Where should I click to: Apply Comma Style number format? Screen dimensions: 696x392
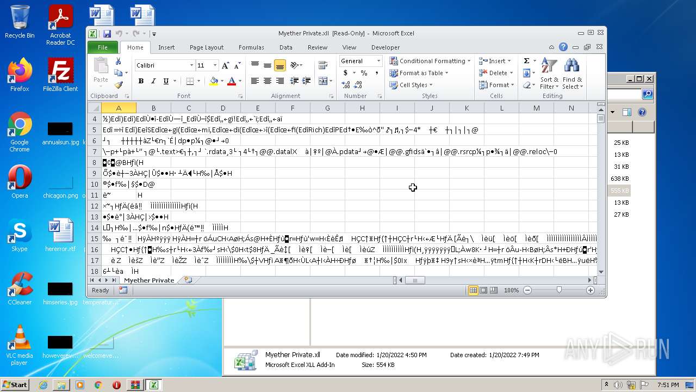click(x=376, y=73)
